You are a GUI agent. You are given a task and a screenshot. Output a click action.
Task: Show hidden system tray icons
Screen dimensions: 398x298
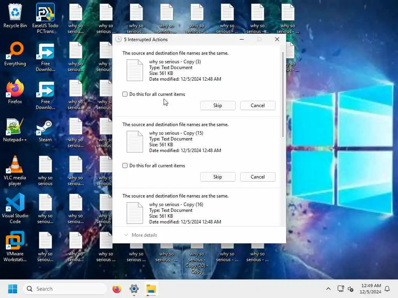click(x=328, y=289)
